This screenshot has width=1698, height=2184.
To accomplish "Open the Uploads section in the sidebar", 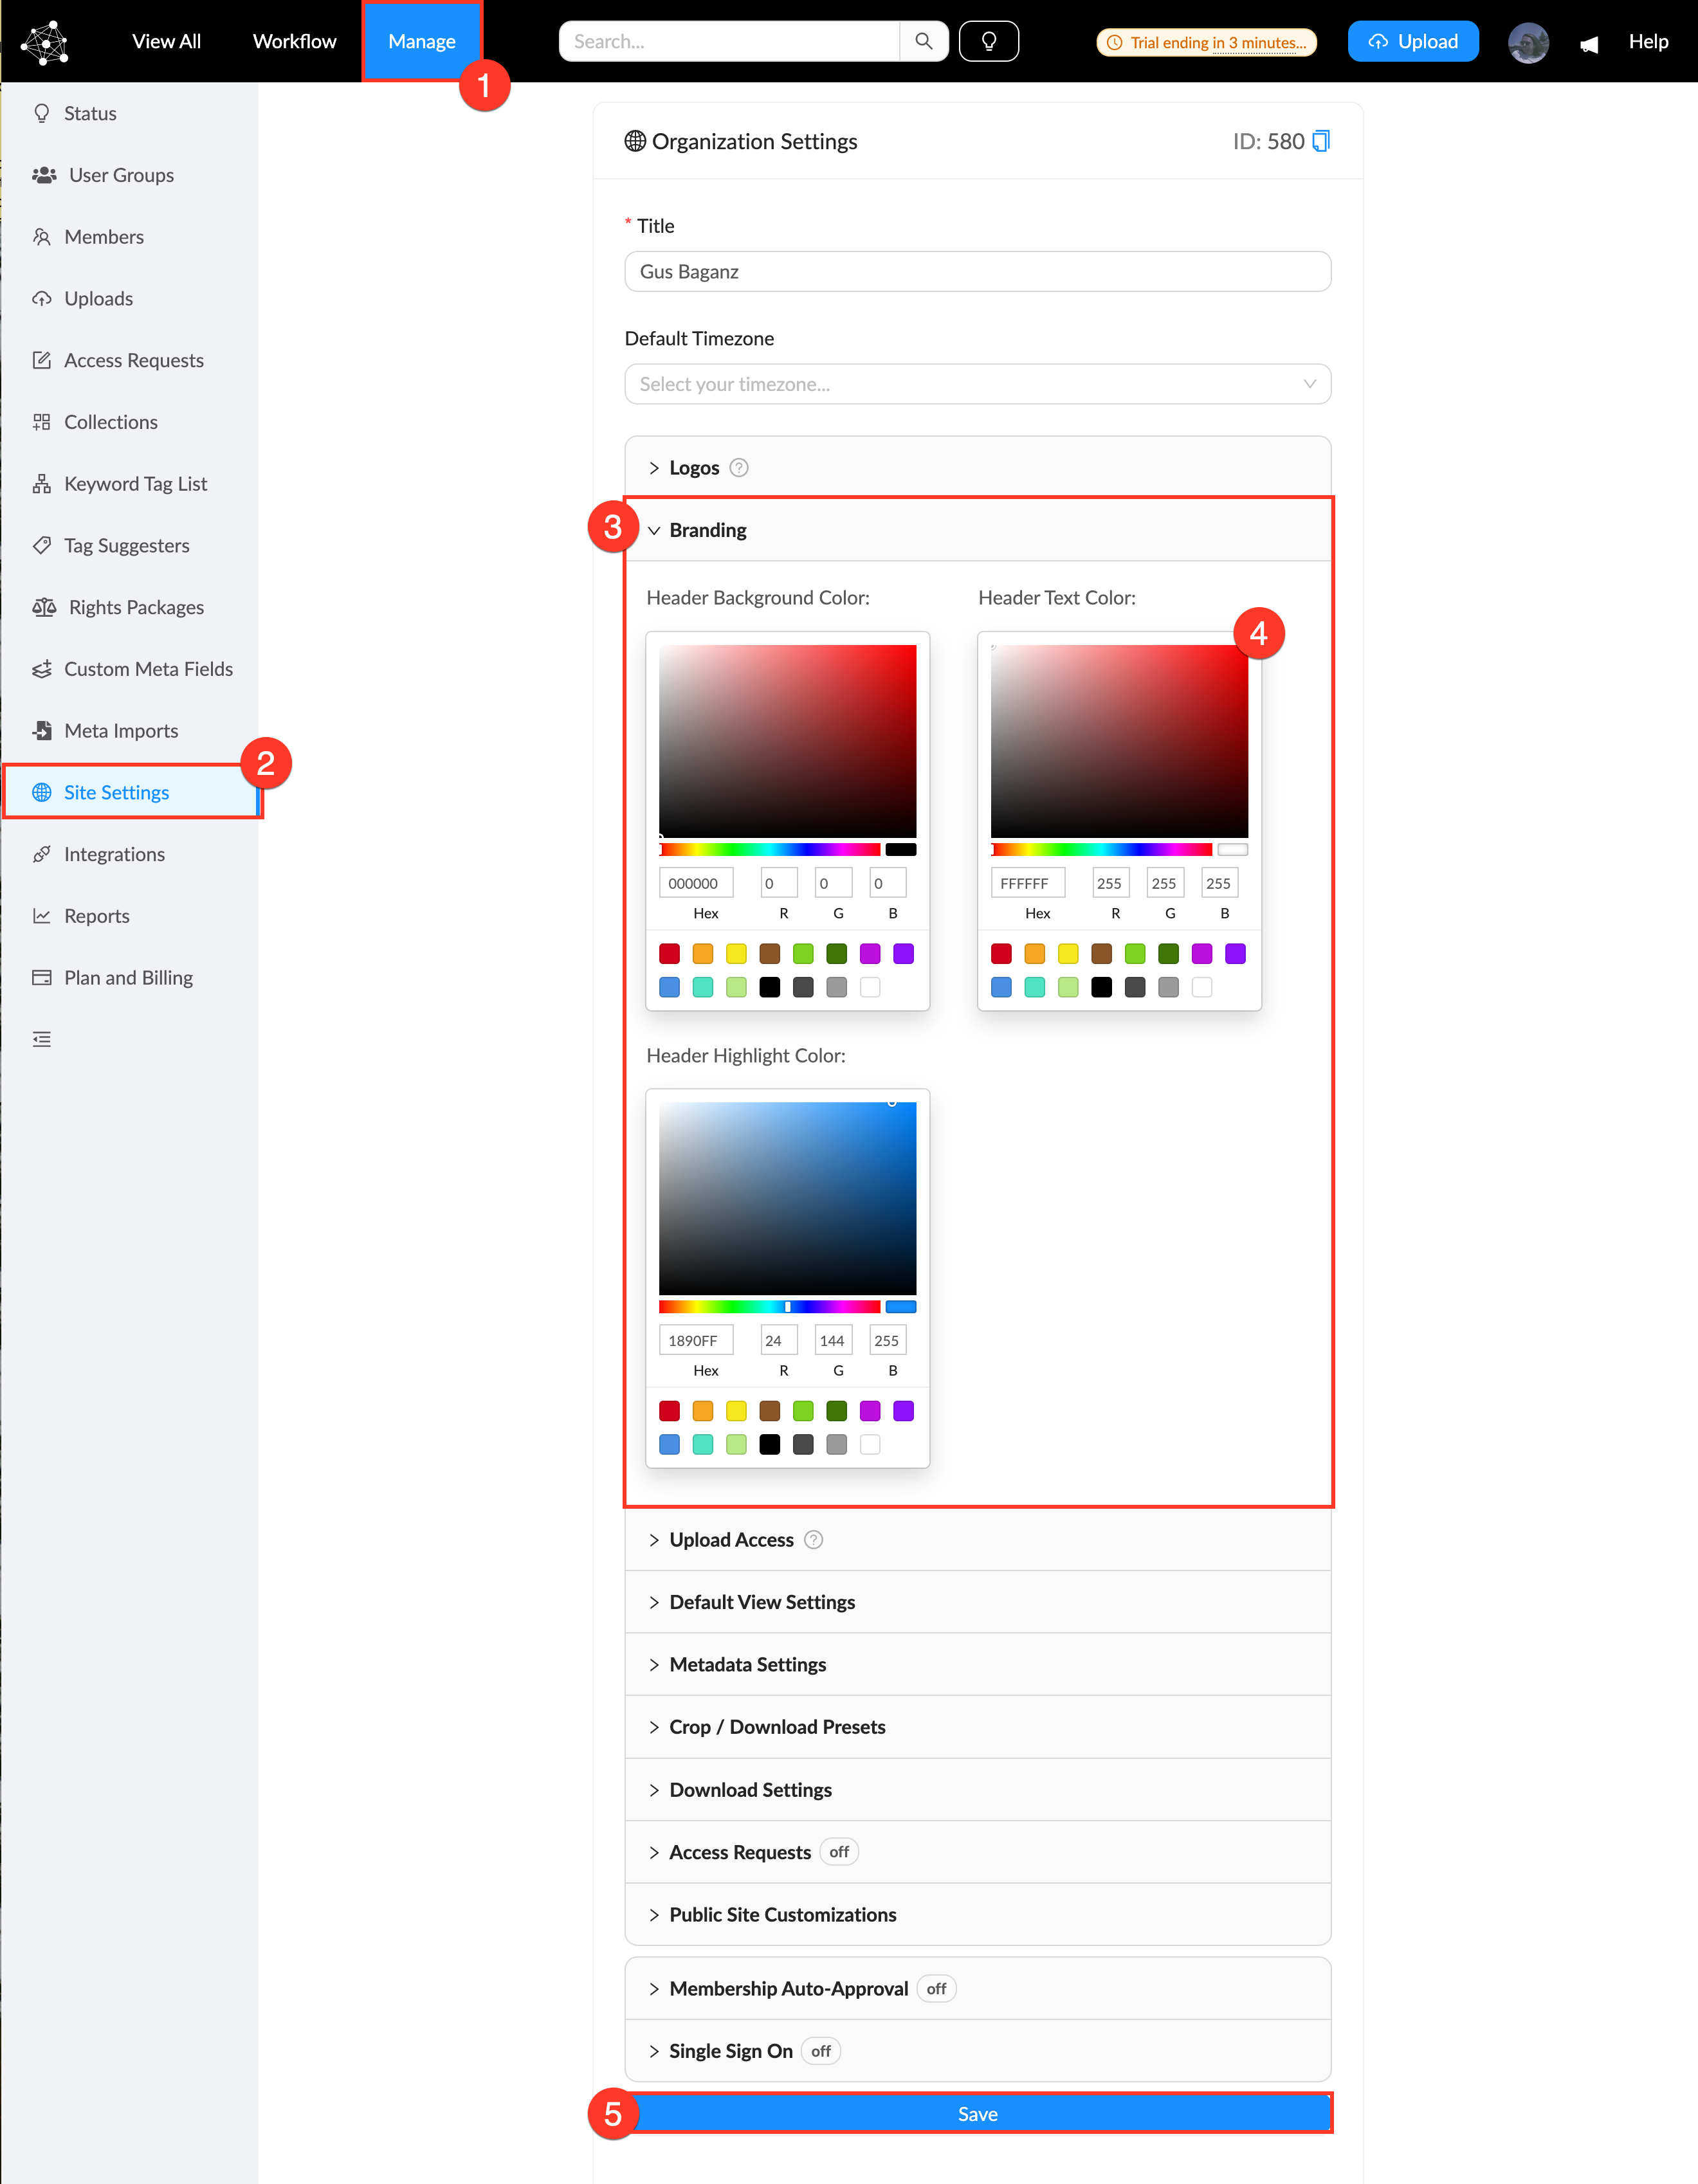I will 98,298.
